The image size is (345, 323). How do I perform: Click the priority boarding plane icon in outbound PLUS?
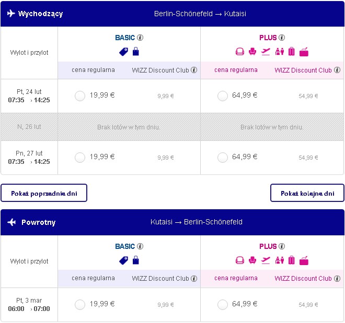266,52
